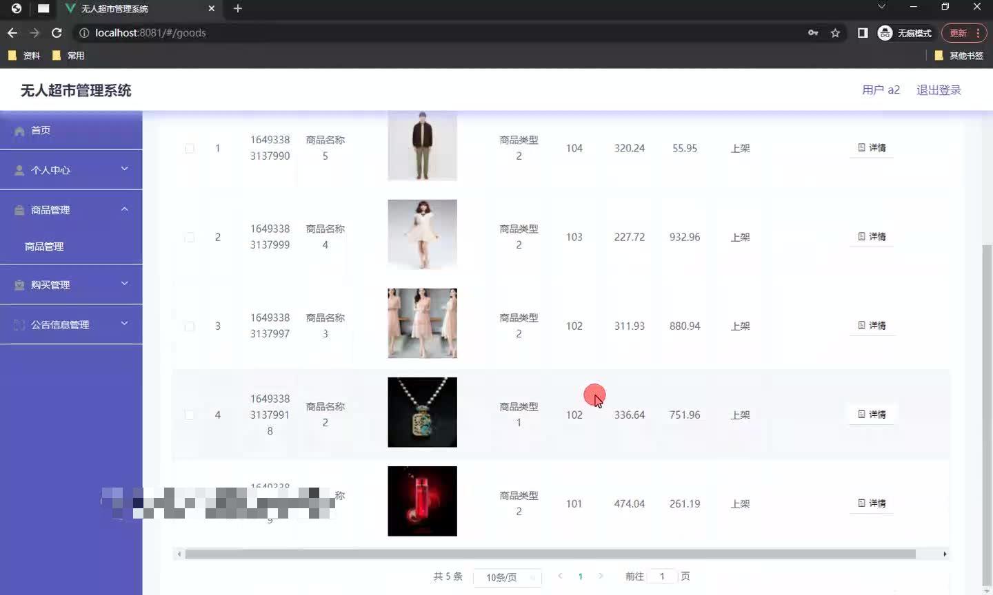Click the 无人超市管理系统 title
Screen dimensions: 993x595
click(76, 90)
